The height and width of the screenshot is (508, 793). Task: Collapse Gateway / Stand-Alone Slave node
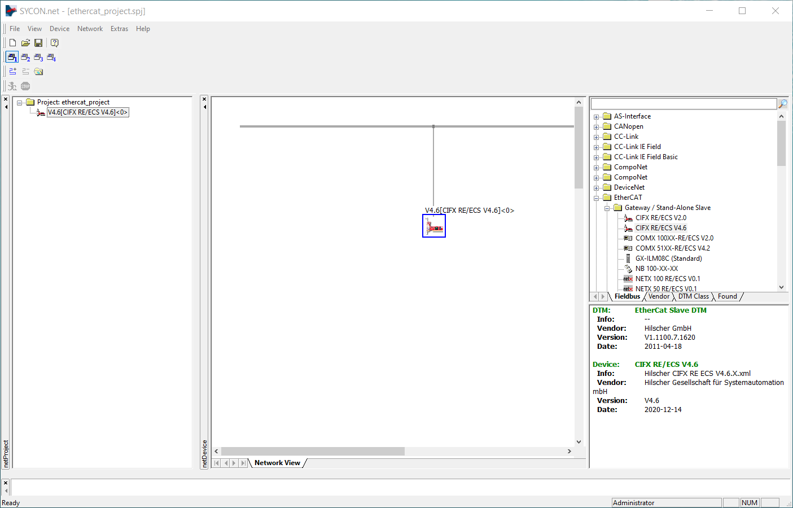coord(607,208)
